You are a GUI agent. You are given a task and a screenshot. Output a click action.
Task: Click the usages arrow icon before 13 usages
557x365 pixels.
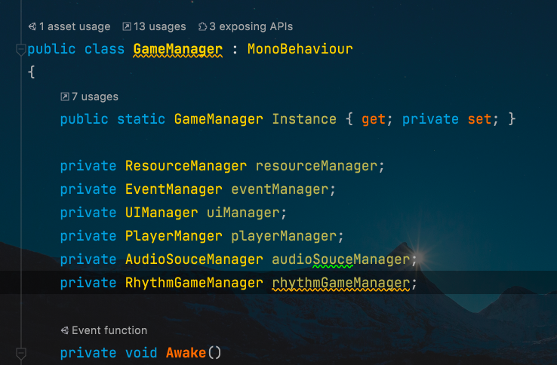(x=127, y=26)
